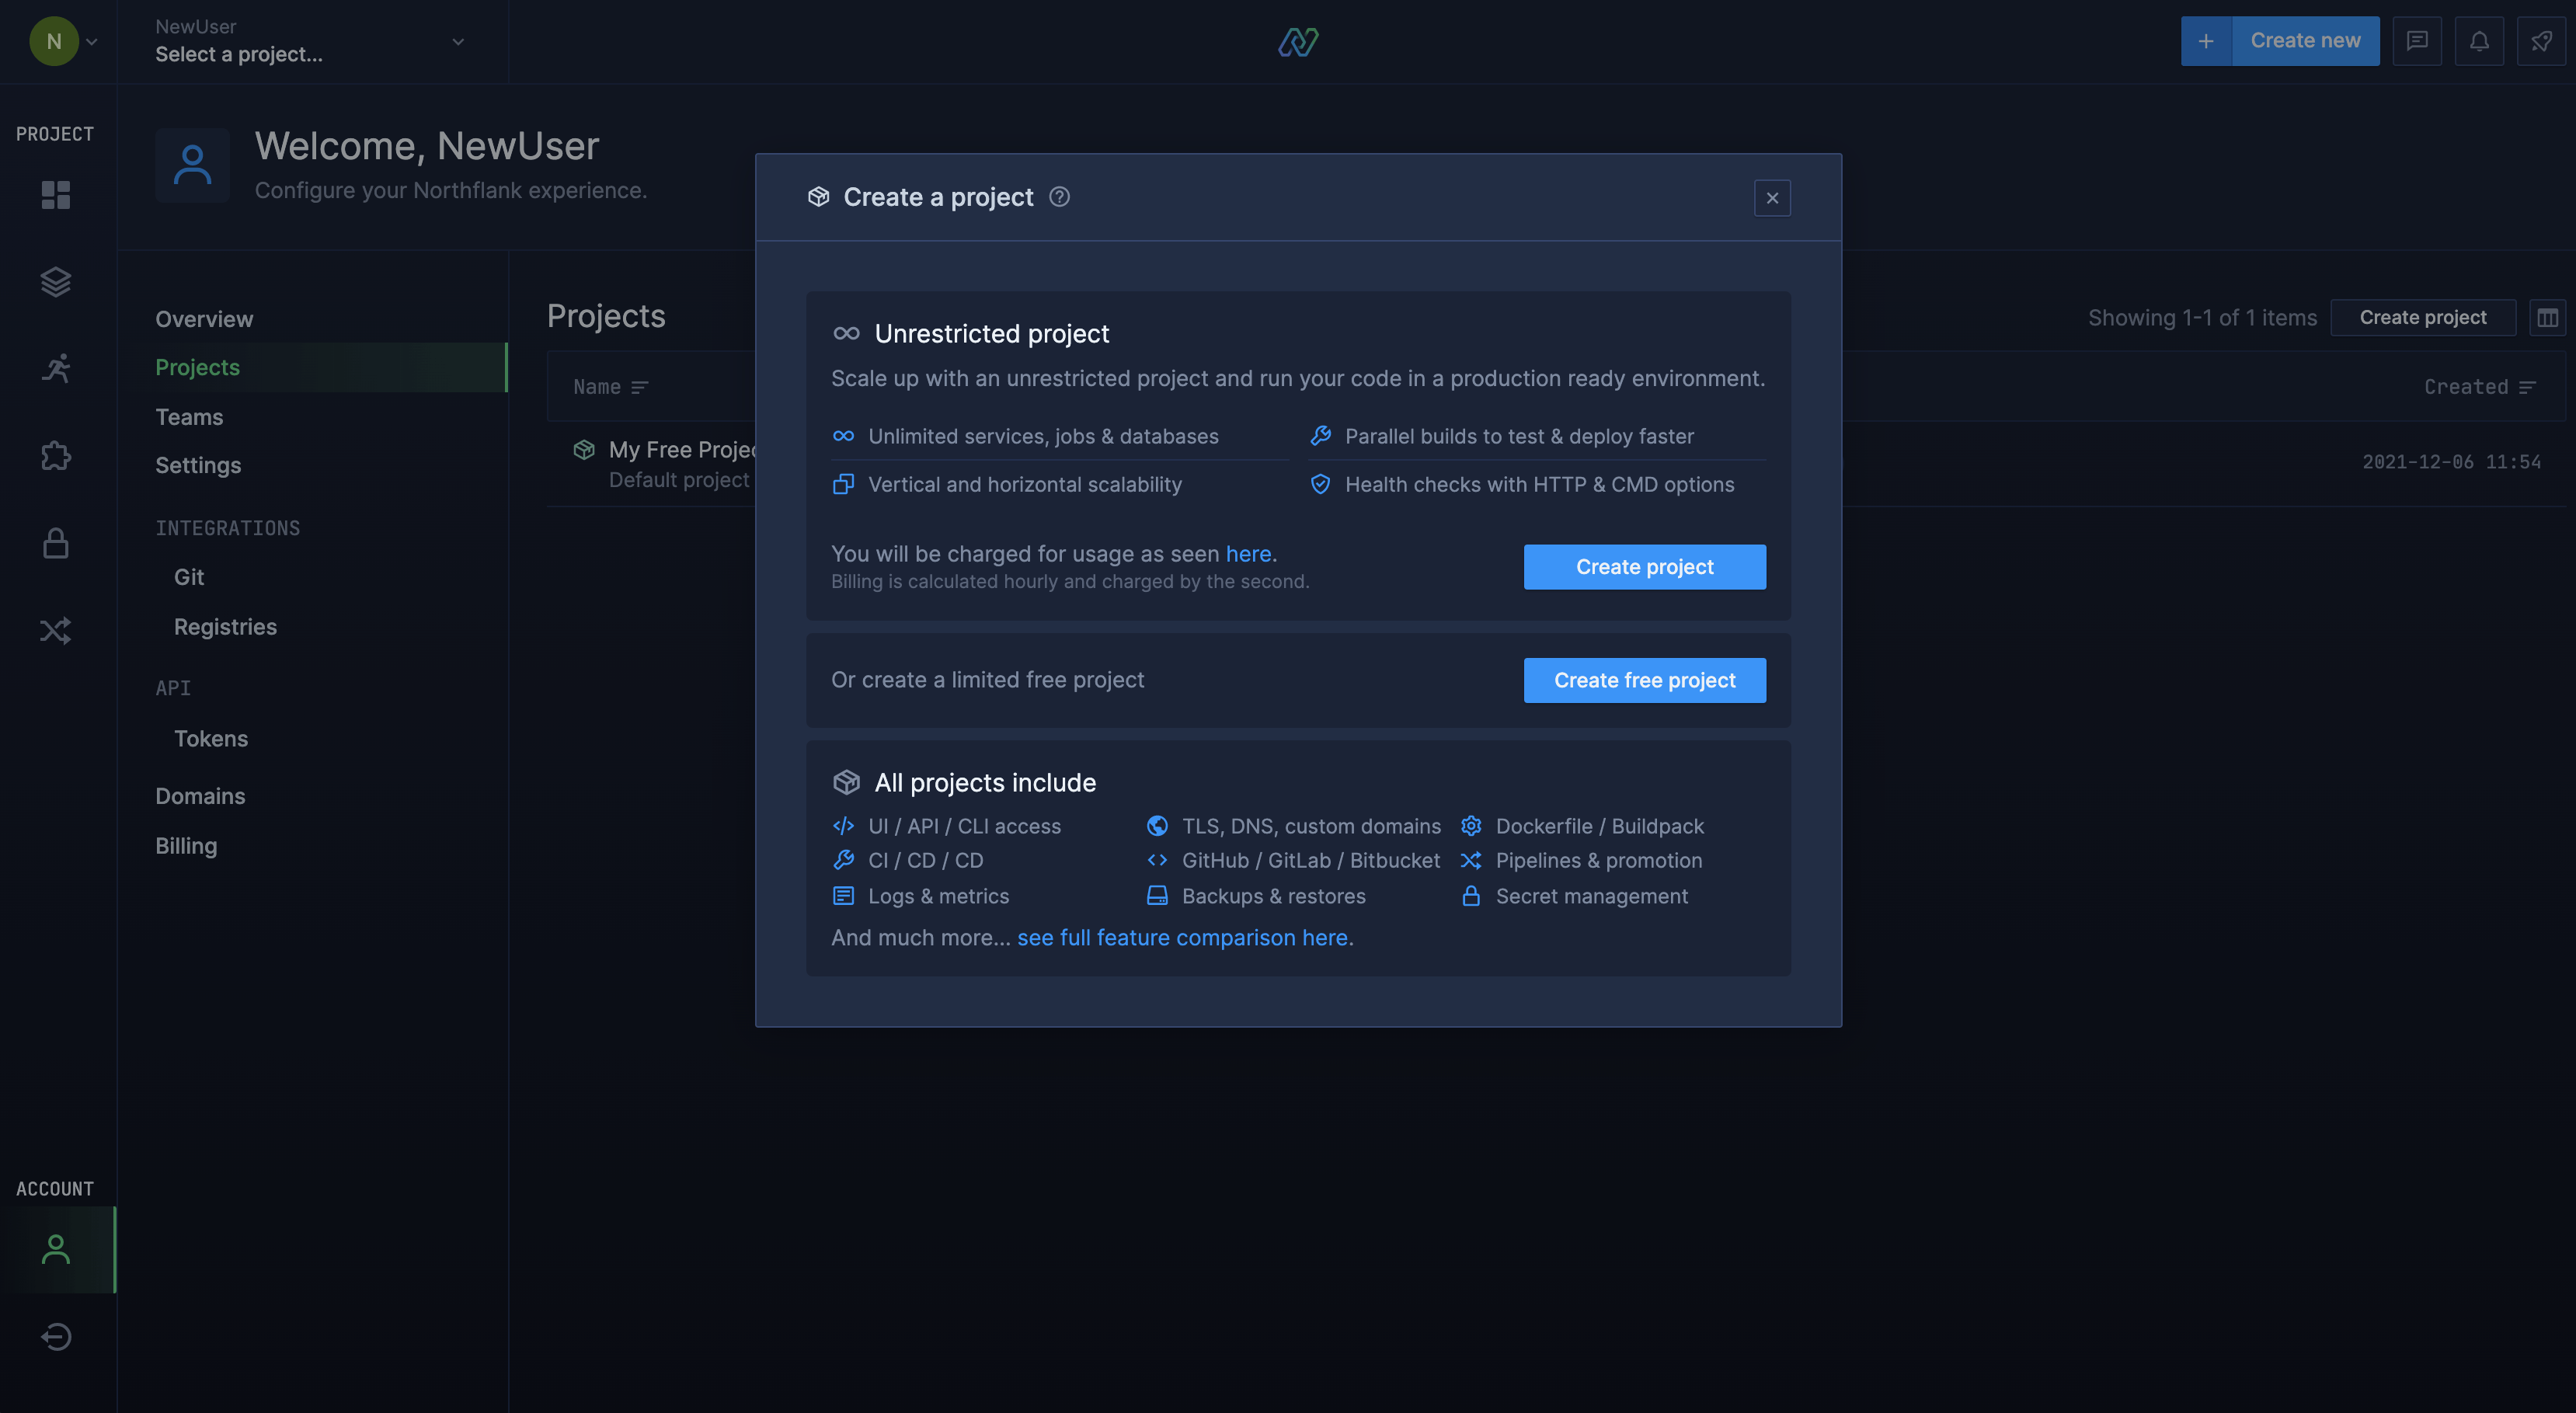Click the Northflank logo in header
This screenshot has height=1413, width=2576.
click(x=1298, y=41)
